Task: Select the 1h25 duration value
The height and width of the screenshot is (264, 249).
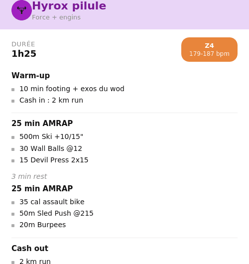Action: tap(24, 54)
